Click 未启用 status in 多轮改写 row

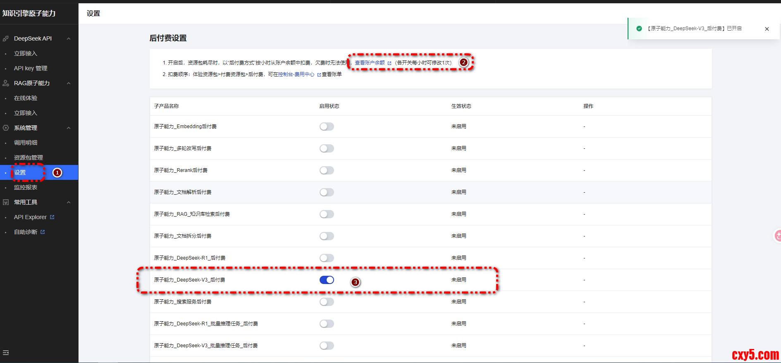(x=459, y=148)
